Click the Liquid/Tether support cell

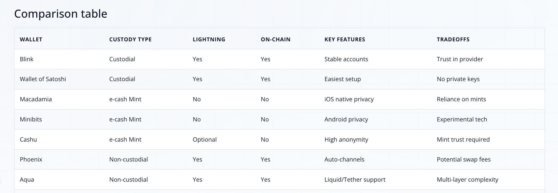(355, 180)
